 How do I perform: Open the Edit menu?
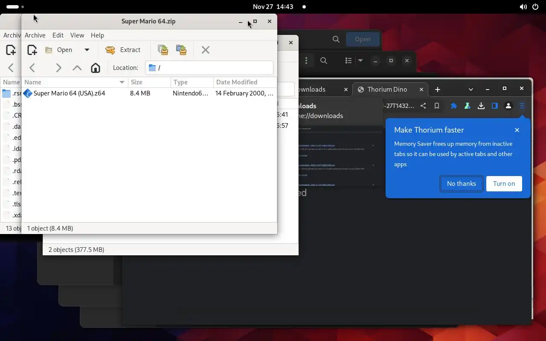click(58, 35)
